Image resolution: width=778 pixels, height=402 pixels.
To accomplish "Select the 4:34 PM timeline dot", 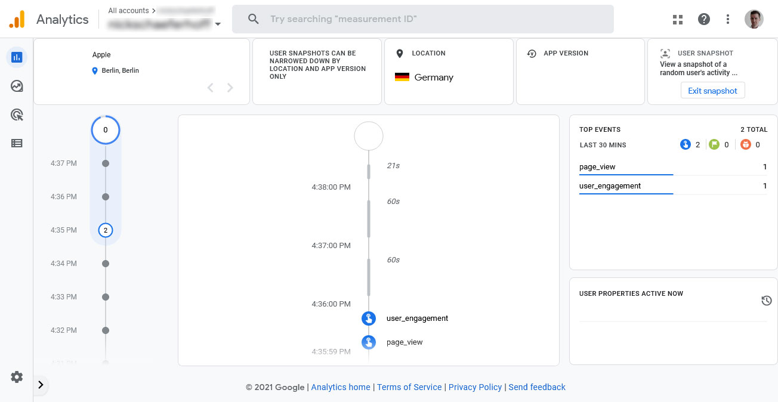I will click(106, 263).
